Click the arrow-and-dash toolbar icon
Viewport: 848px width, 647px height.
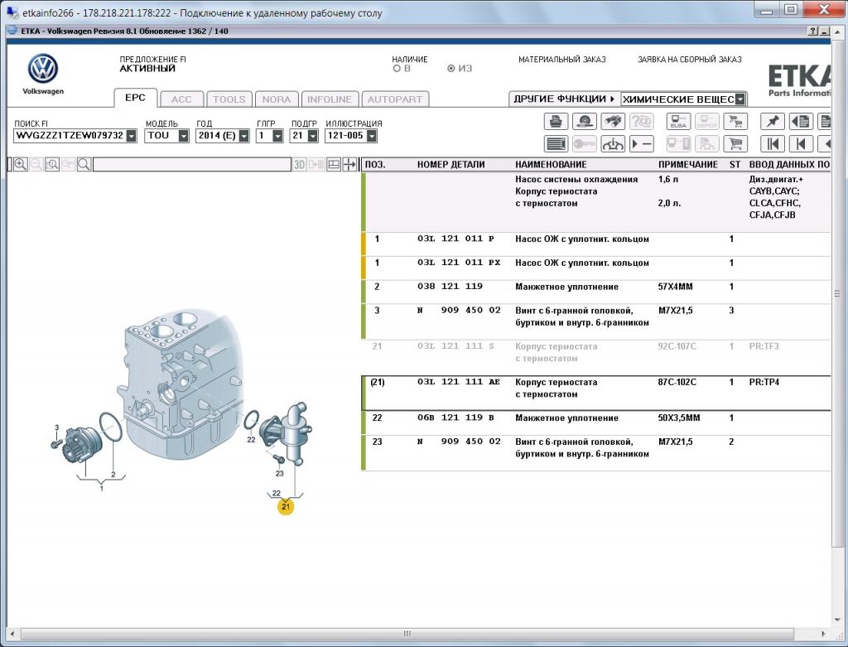click(x=642, y=144)
